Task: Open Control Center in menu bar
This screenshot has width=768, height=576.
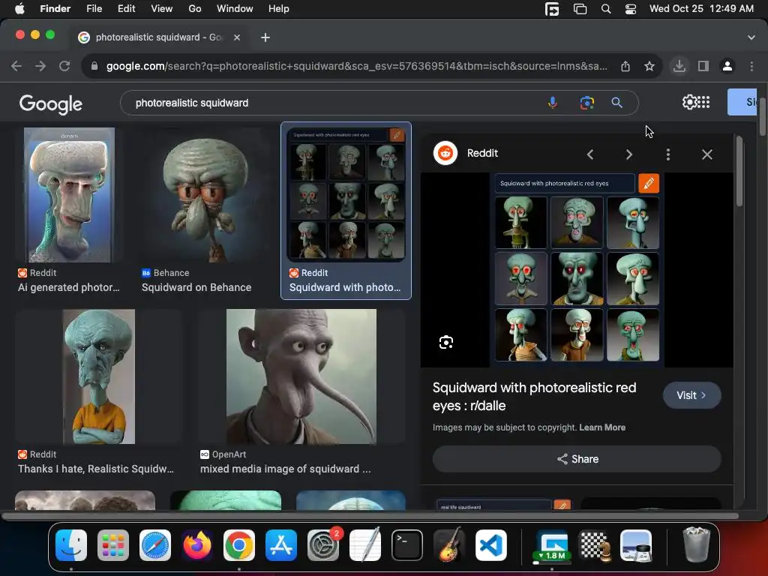Action: pyautogui.click(x=630, y=9)
